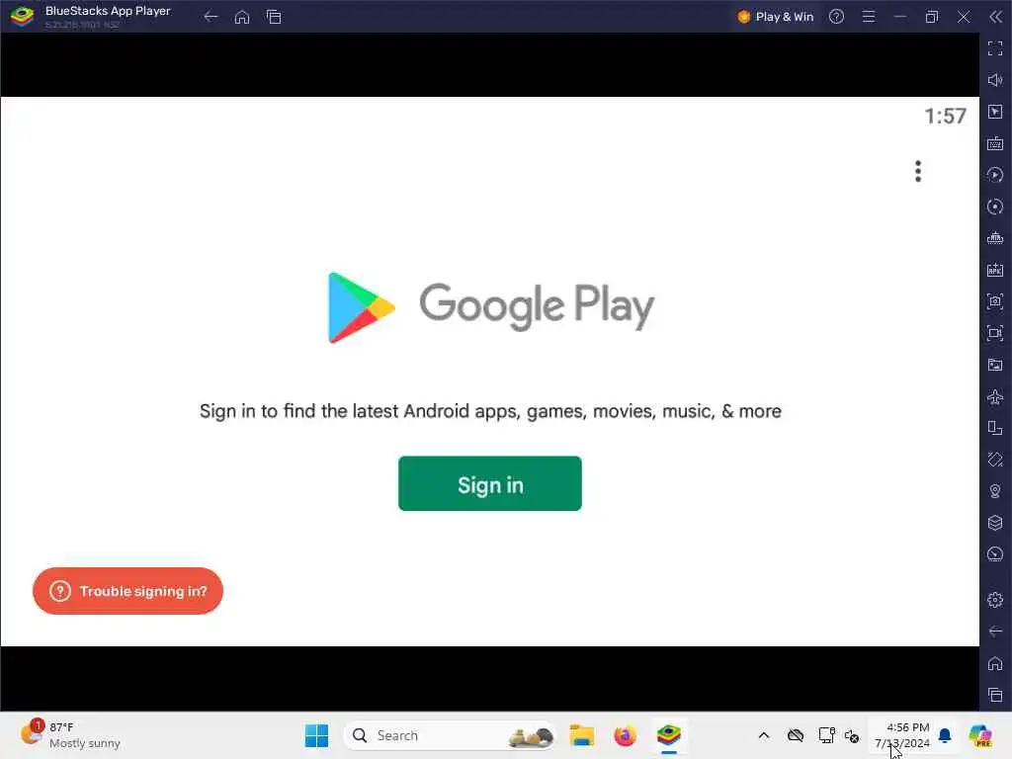Open the Windows Start menu

(x=316, y=735)
